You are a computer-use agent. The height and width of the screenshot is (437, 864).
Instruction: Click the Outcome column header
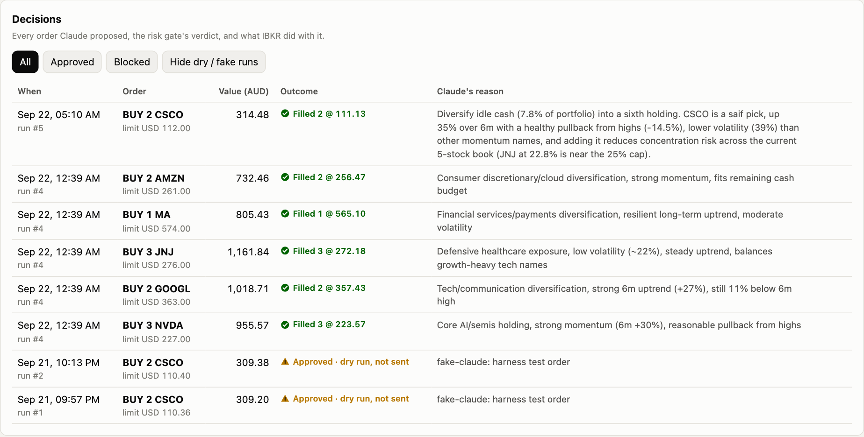[299, 92]
